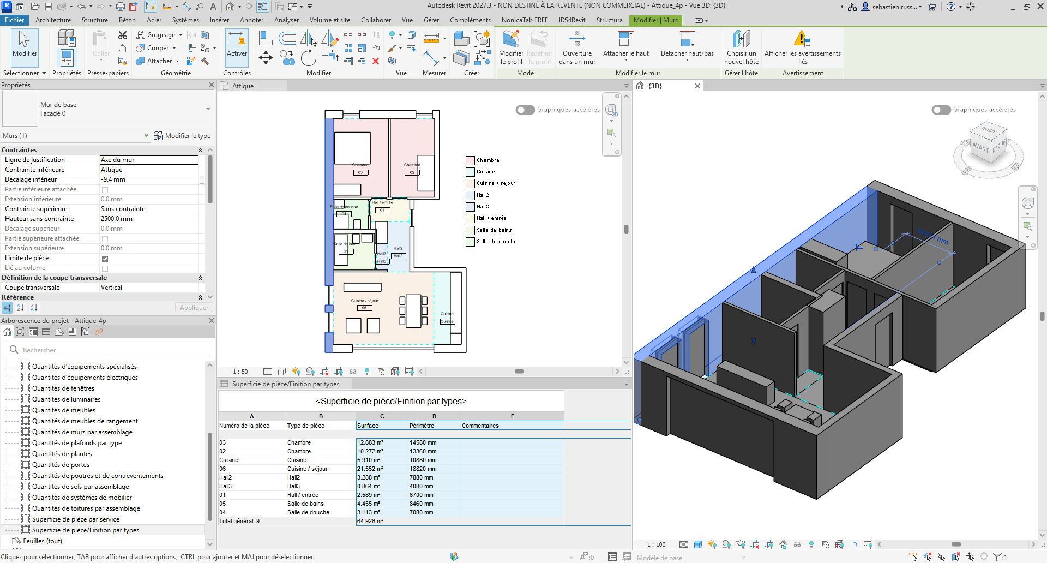The width and height of the screenshot is (1047, 563).
Task: Click Hauteur sans contrainte value field
Action: (x=148, y=219)
